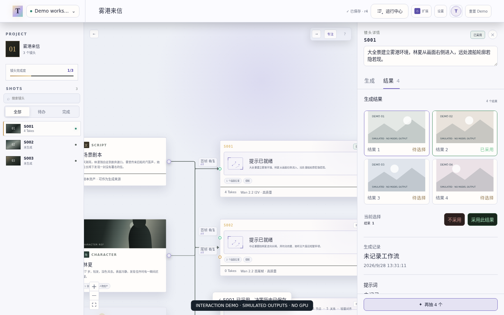504x315 pixels.
Task: Switch to the 结果 tab
Action: (x=391, y=81)
